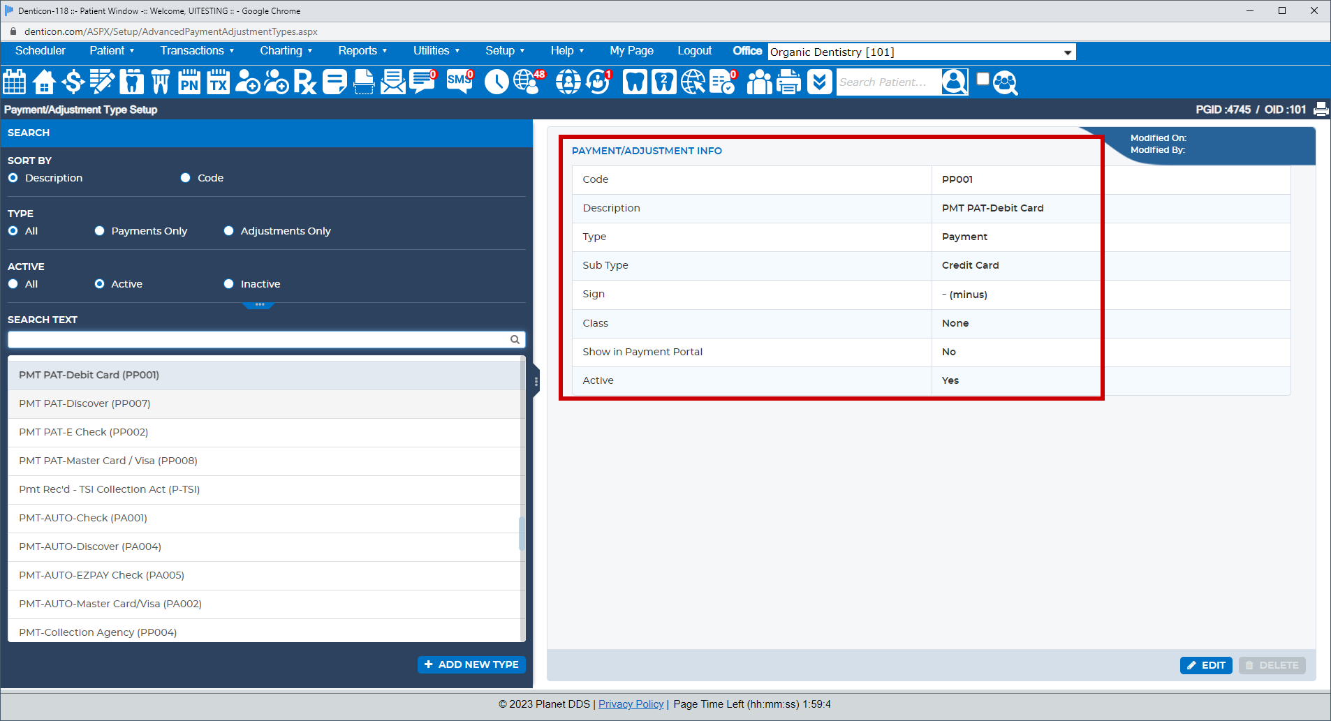Image resolution: width=1331 pixels, height=721 pixels.
Task: Click the SMS messaging icon
Action: tap(458, 82)
